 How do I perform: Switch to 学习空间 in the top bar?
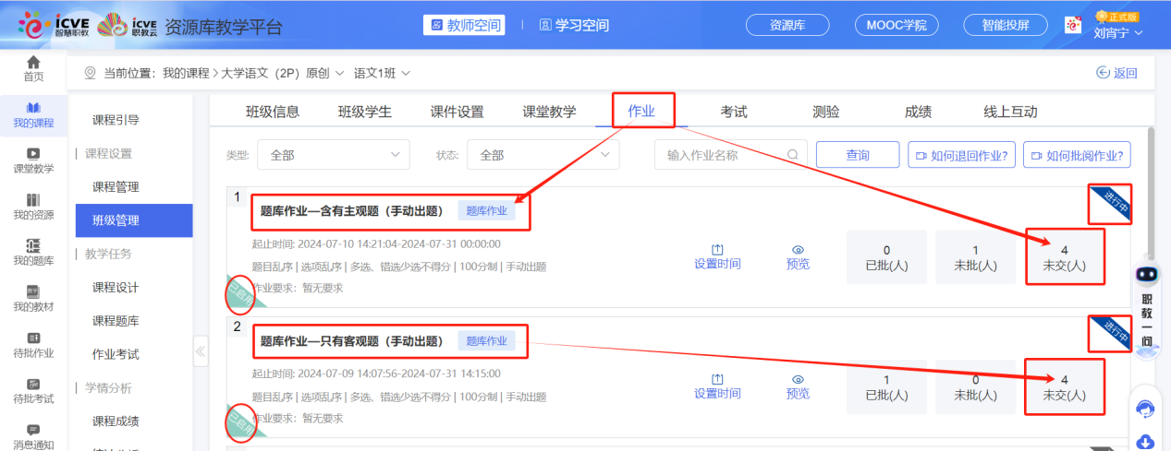[x=574, y=25]
